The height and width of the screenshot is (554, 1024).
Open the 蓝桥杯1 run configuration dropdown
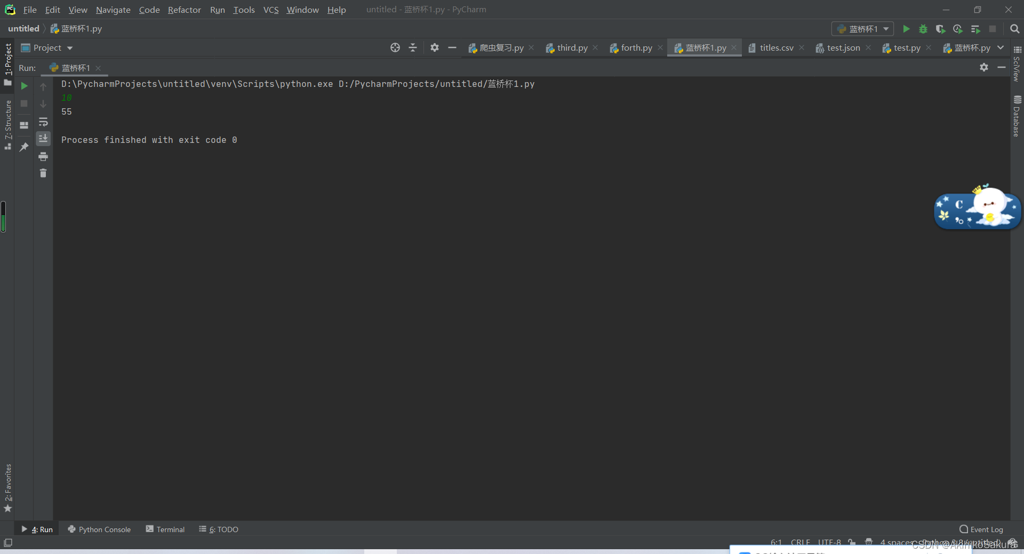[x=884, y=29]
